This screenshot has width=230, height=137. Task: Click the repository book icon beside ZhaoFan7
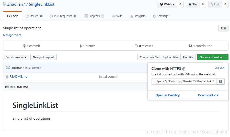[x=5, y=4]
